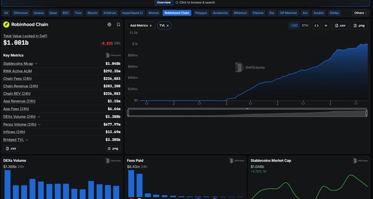Image resolution: width=373 pixels, height=199 pixels.
Task: Click the Overview button in search bar
Action: (163, 2)
